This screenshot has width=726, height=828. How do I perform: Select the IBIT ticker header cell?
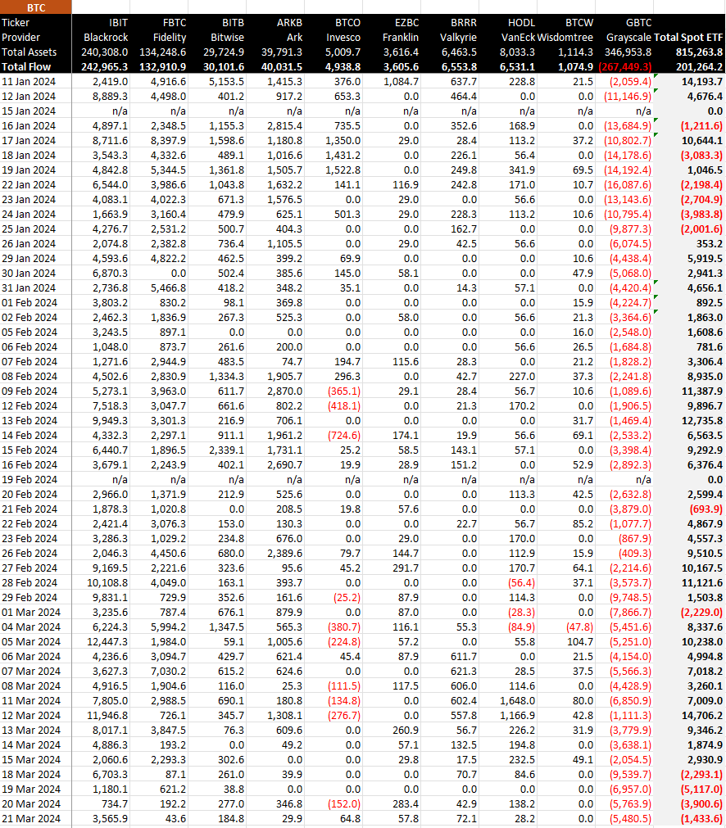(x=117, y=22)
